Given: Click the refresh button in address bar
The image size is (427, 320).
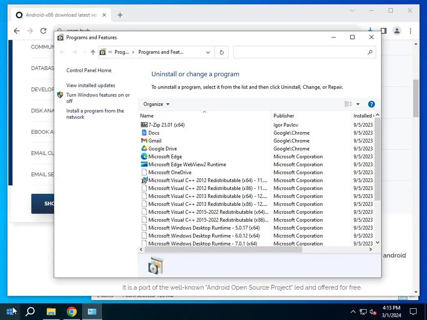Looking at the screenshot, I should coord(222,52).
